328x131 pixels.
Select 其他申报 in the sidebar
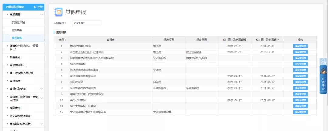pyautogui.click(x=17, y=38)
